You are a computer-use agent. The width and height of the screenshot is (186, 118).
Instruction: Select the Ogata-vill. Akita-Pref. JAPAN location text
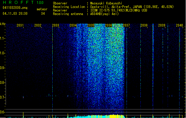click(132, 7)
